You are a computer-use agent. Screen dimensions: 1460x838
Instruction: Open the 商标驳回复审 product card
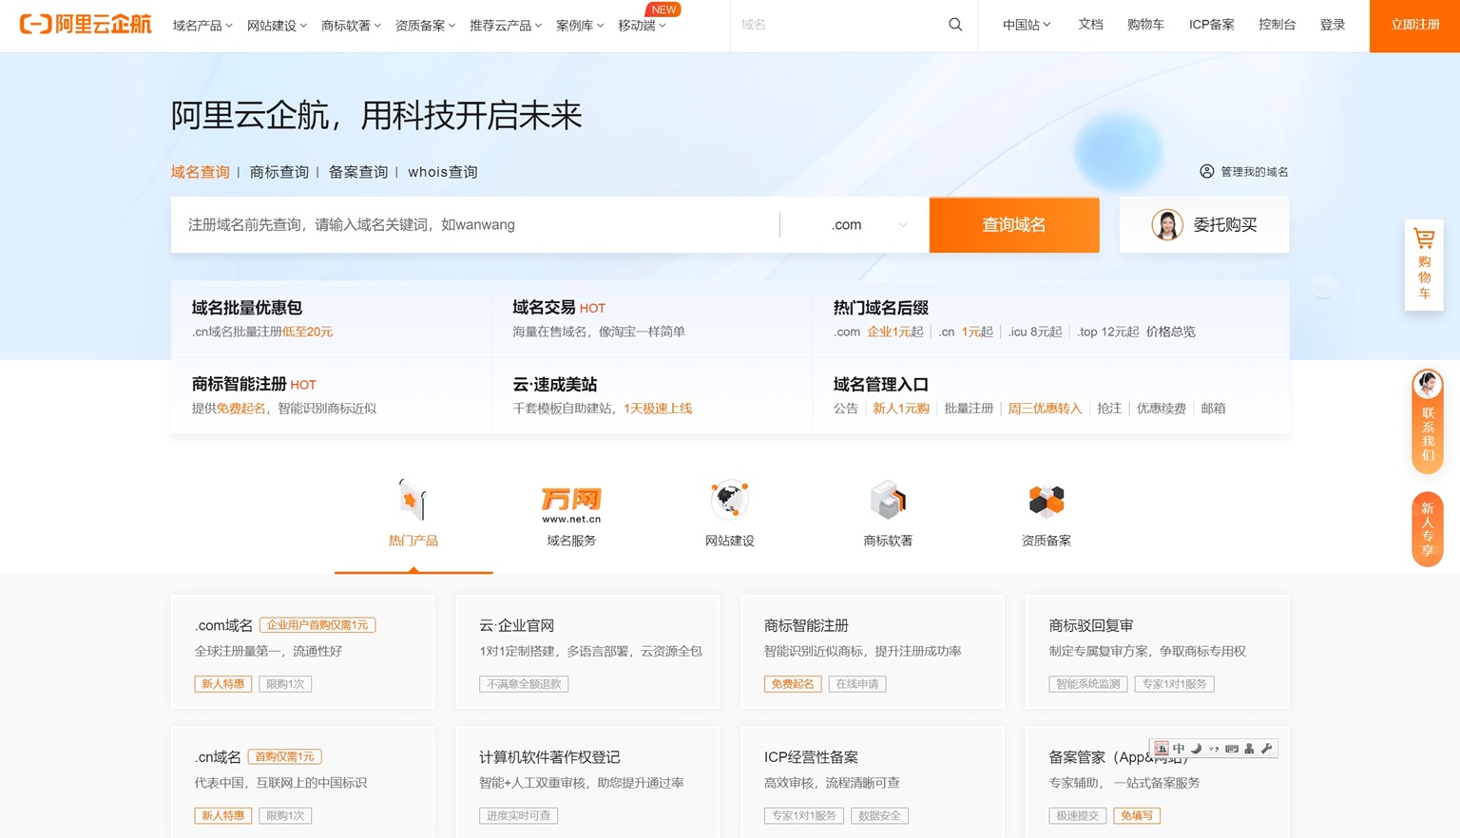(x=1157, y=652)
